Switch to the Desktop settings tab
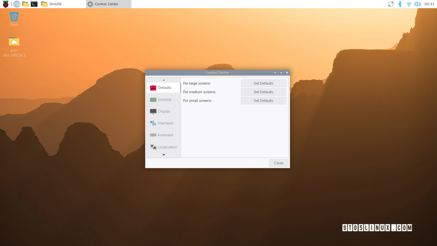Screen dimensions: 437x246 164,100
